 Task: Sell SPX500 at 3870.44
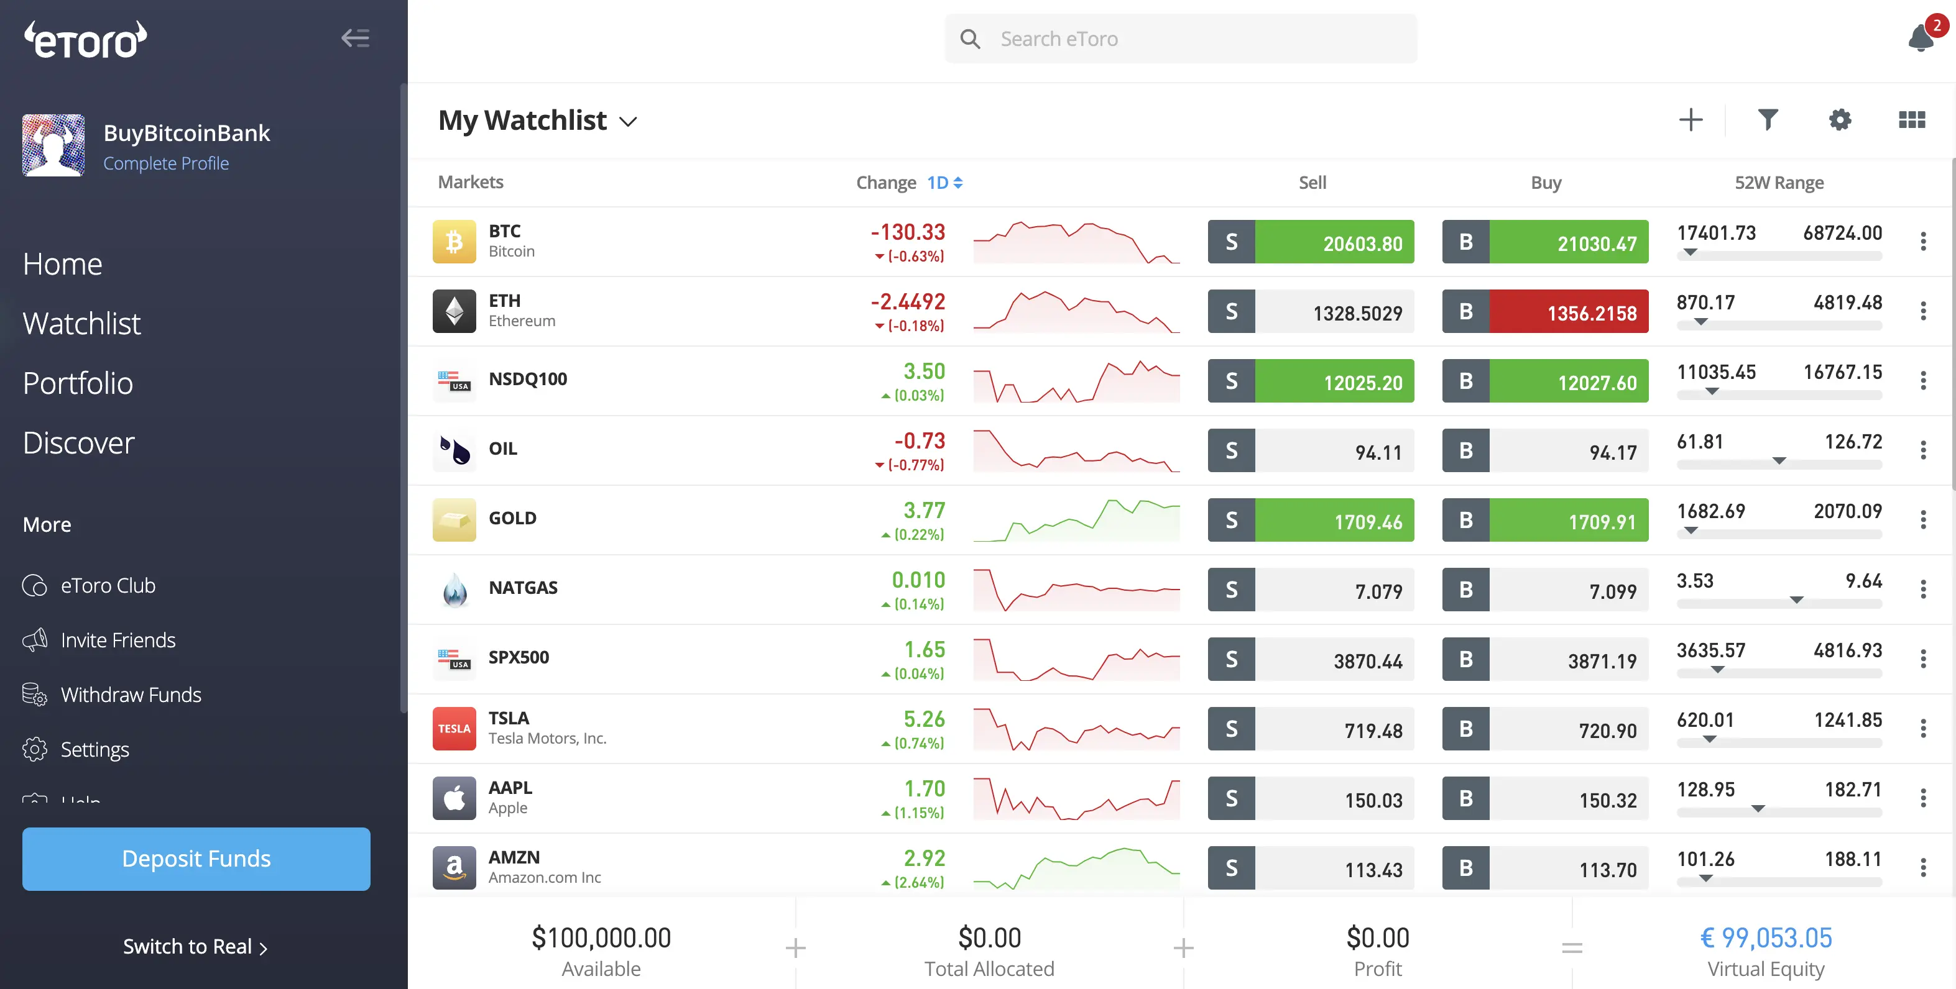[x=1311, y=659]
